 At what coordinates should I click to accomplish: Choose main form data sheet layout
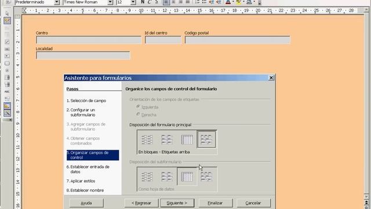187,139
